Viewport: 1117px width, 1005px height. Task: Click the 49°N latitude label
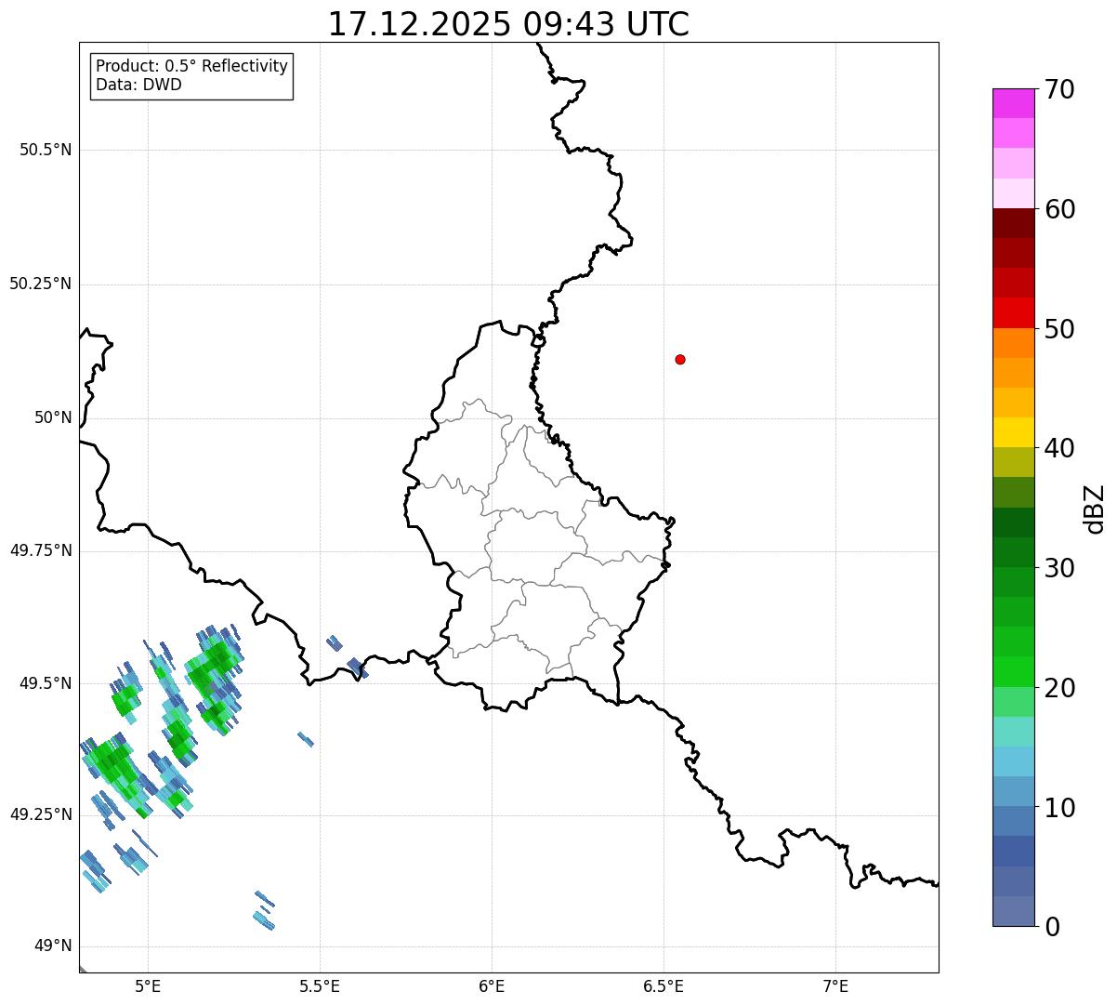[53, 945]
